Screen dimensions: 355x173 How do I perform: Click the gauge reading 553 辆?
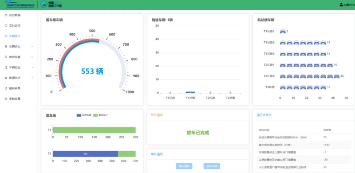point(92,71)
